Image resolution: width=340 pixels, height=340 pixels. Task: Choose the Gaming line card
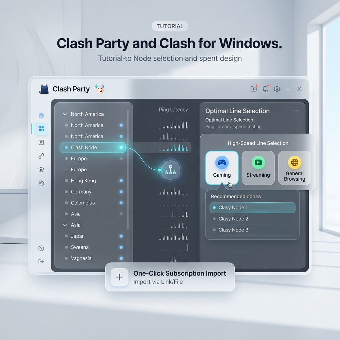tap(222, 168)
